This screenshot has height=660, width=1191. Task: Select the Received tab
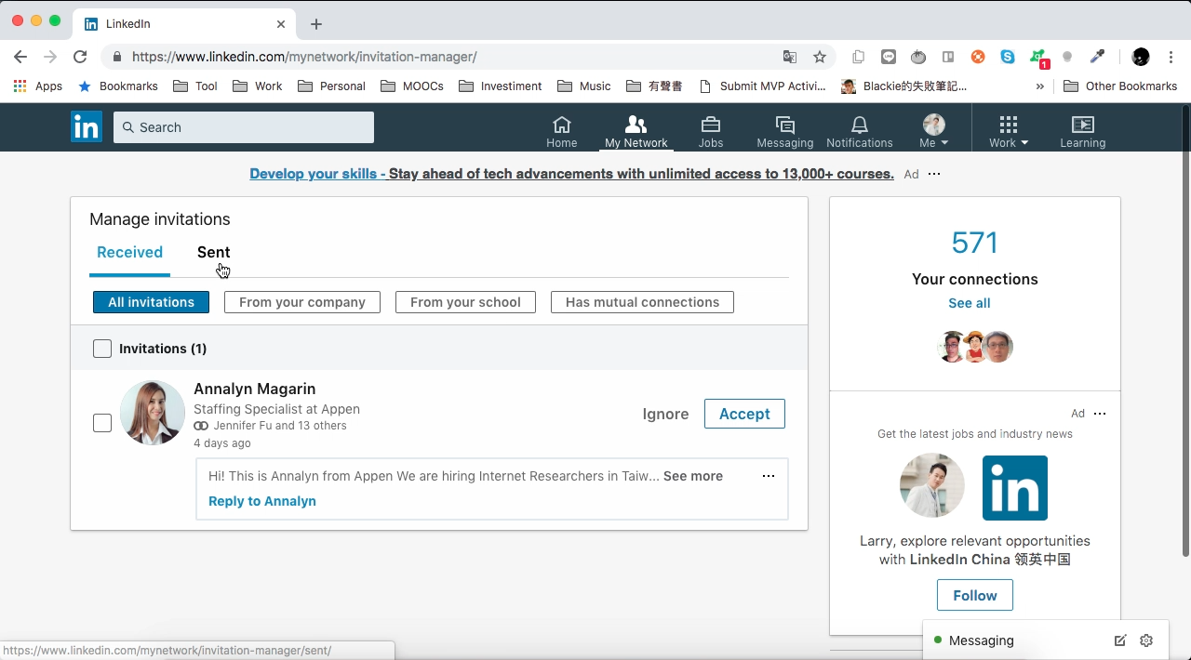[x=129, y=252]
